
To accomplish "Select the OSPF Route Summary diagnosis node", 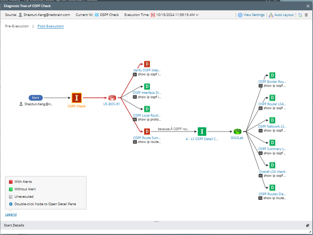I will point(146,131).
